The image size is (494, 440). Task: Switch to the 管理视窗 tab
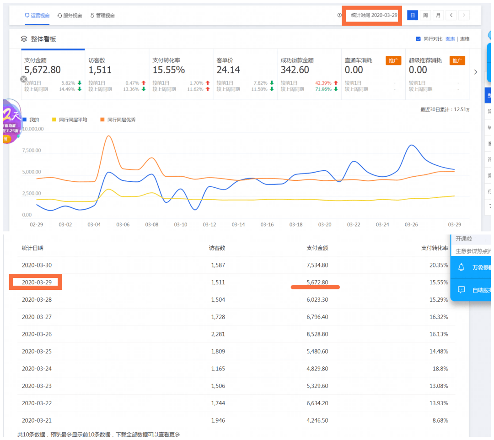coord(102,16)
